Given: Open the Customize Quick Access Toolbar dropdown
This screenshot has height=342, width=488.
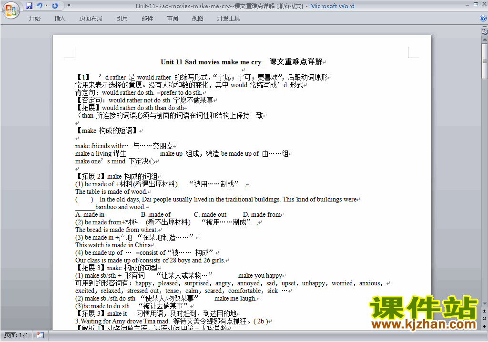Looking at the screenshot, I should (69, 6).
